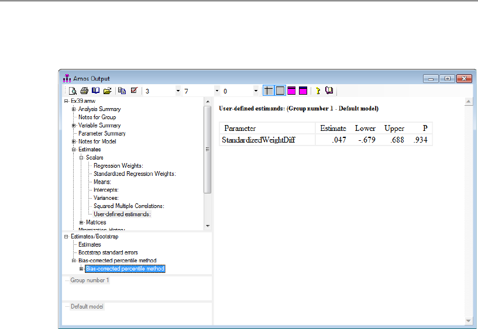
Task: Expand the Analysis Summary node
Action: (x=74, y=109)
